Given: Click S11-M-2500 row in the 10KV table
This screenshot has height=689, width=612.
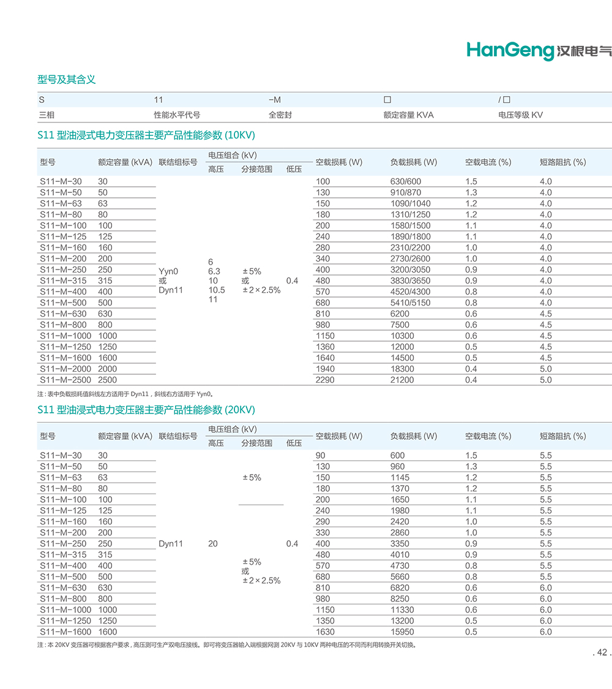Looking at the screenshot, I should point(64,380).
